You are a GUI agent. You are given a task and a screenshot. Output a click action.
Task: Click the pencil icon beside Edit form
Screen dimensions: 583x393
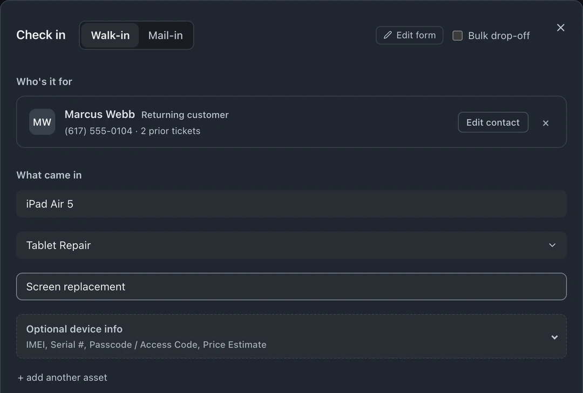tap(388, 35)
